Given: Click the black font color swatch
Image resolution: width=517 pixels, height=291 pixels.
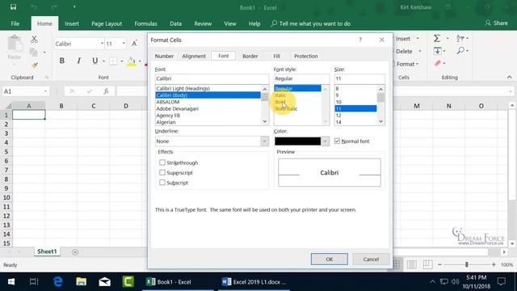Looking at the screenshot, I should tap(298, 141).
